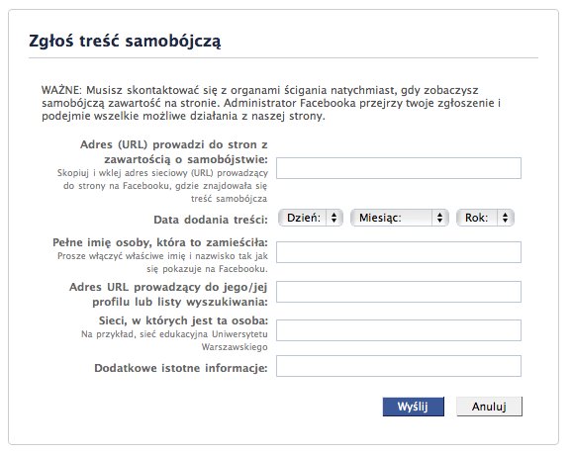
Task: Click the Sieci networks input field
Action: click(399, 330)
